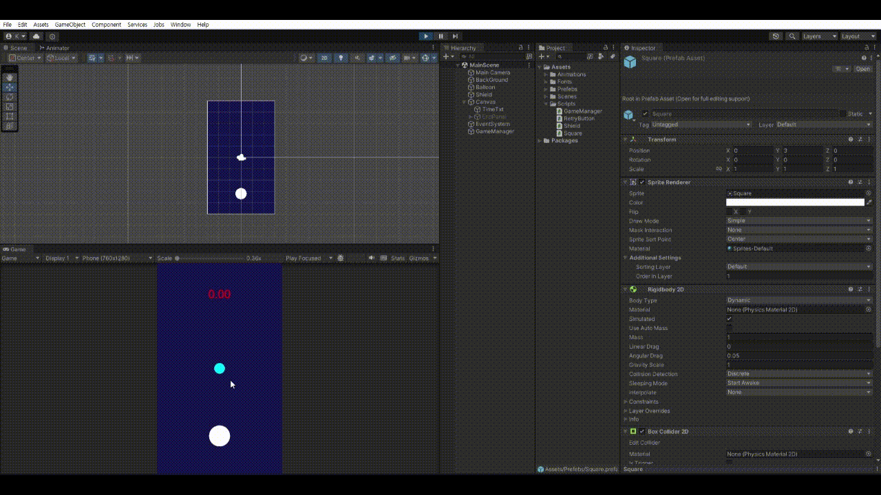Screen dimensions: 881x495
Task: Click the Play button
Action: pos(426,36)
